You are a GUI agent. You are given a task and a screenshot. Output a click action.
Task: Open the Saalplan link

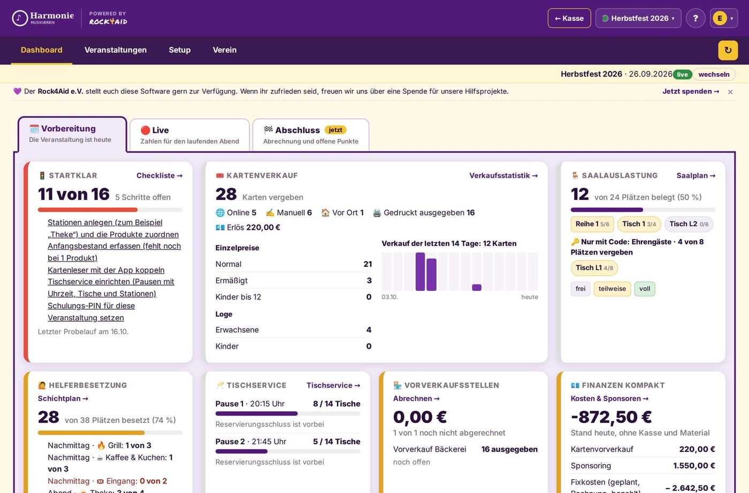click(x=695, y=175)
